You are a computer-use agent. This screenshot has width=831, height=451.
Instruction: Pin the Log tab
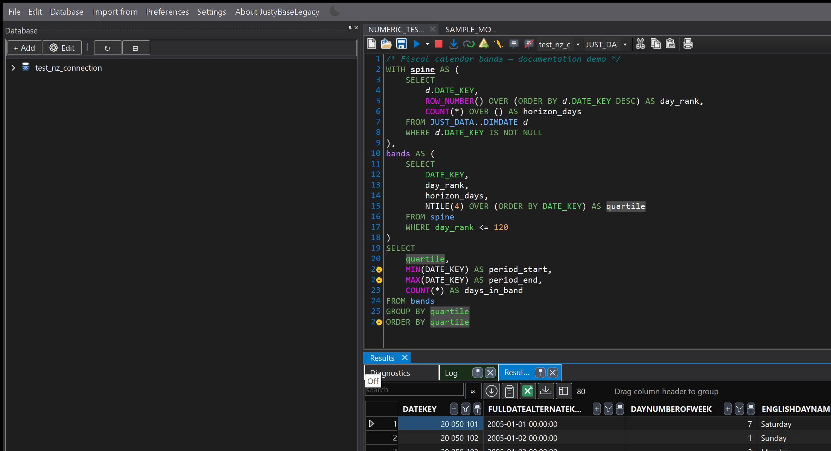[x=478, y=372]
